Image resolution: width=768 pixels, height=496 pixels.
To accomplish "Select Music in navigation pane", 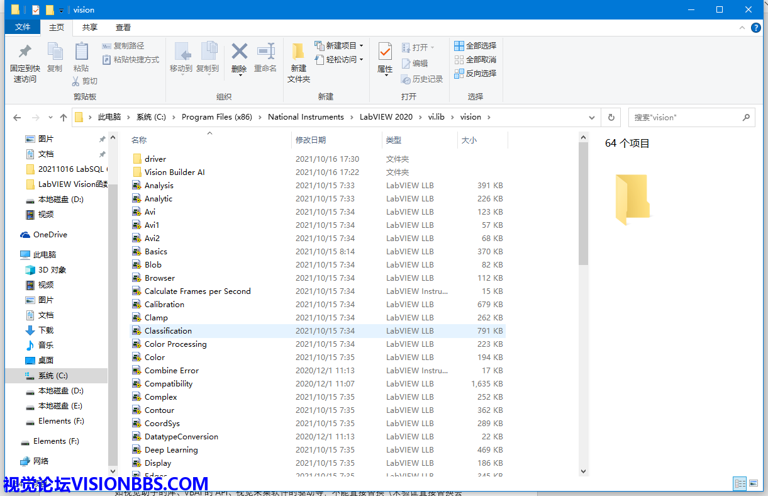I will click(45, 345).
